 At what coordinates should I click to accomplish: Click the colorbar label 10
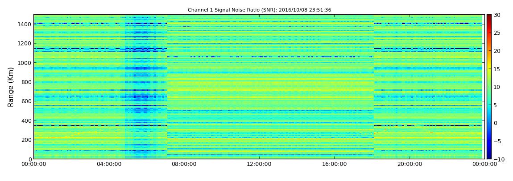click(497, 87)
